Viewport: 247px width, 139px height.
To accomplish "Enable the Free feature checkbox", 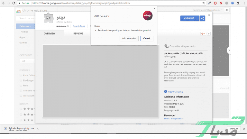I will coord(21,86).
